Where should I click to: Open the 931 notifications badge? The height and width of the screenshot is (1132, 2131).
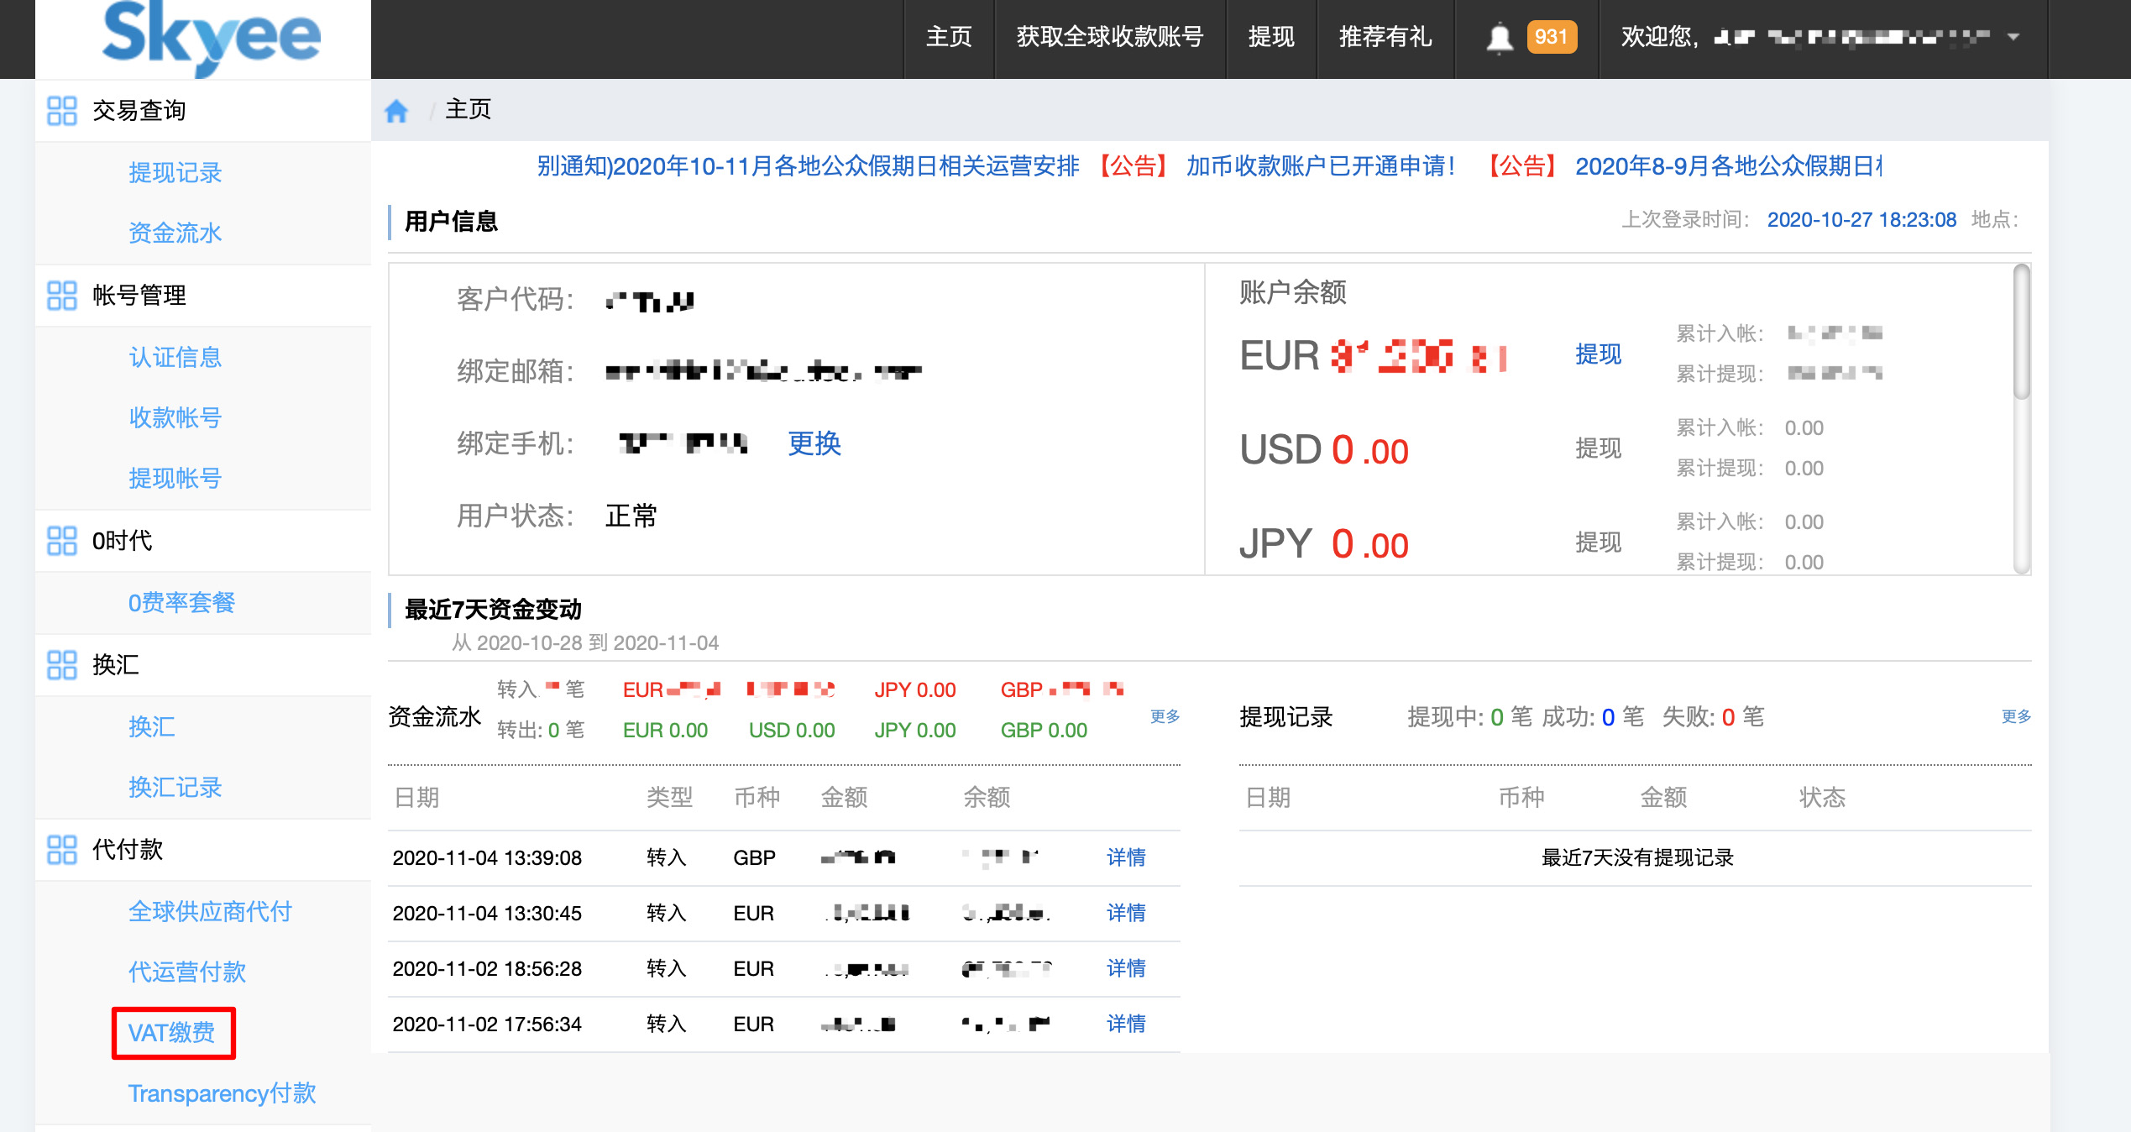click(x=1551, y=37)
